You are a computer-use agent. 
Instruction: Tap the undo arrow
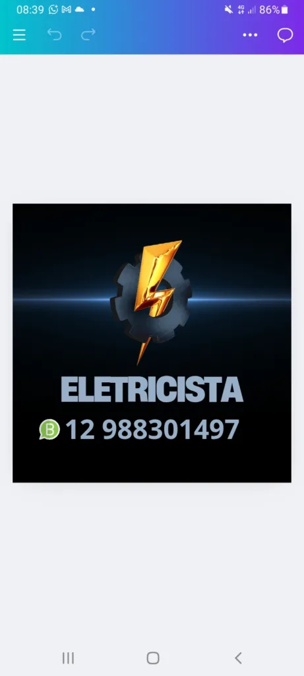tap(55, 34)
